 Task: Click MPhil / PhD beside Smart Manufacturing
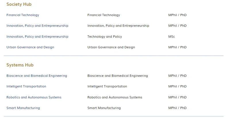(177, 108)
